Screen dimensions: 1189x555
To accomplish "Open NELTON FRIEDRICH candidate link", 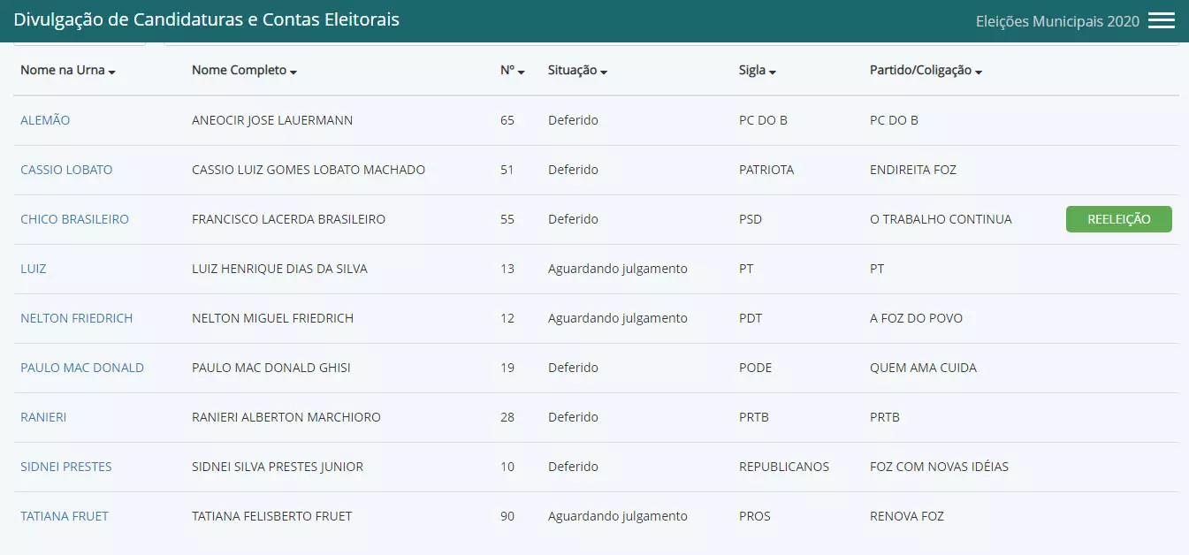I will pos(76,318).
